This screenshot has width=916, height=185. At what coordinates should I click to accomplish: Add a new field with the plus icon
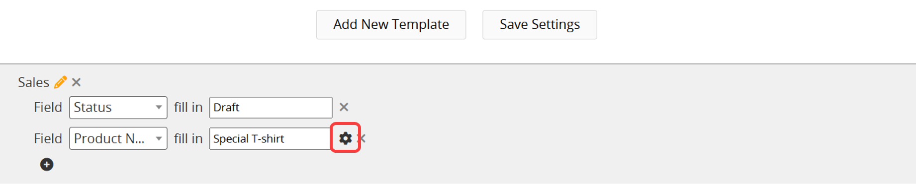pyautogui.click(x=47, y=165)
